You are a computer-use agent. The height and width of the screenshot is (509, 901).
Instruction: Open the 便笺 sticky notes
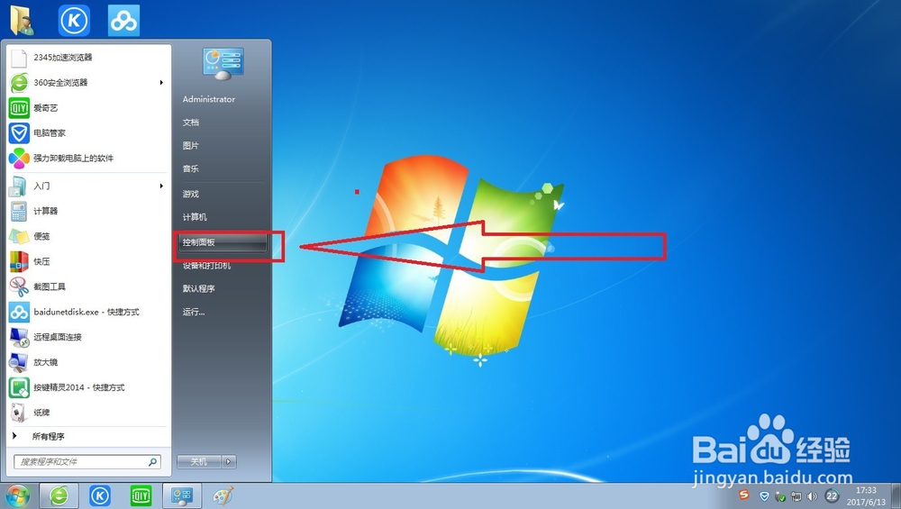(x=88, y=237)
